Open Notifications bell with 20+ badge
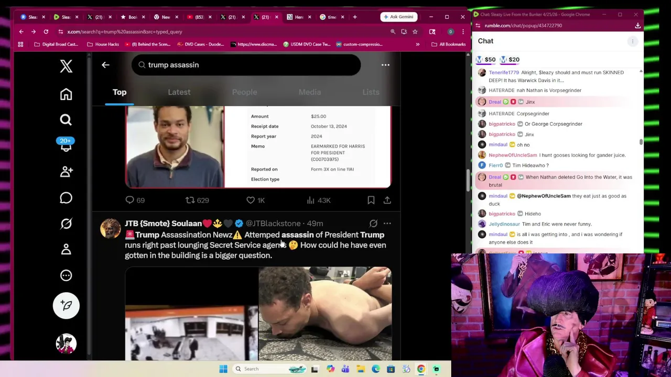The height and width of the screenshot is (377, 671). point(66,145)
